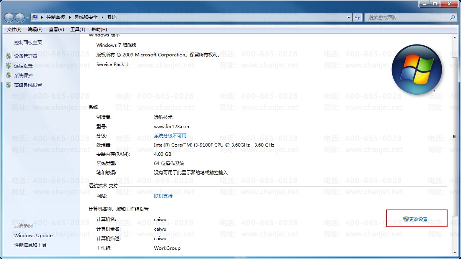
Task: Select 控制面板 in the breadcrumb
Action: 56,17
